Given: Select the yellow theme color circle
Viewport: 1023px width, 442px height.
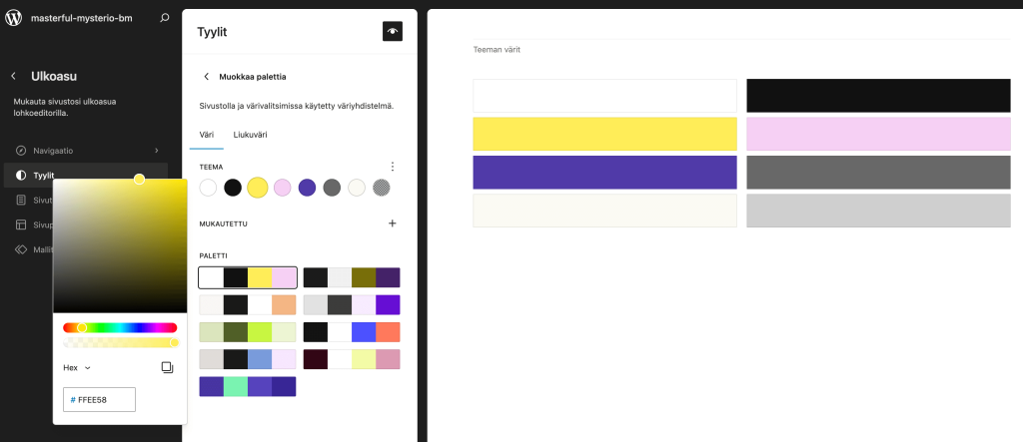Looking at the screenshot, I should click(x=258, y=188).
